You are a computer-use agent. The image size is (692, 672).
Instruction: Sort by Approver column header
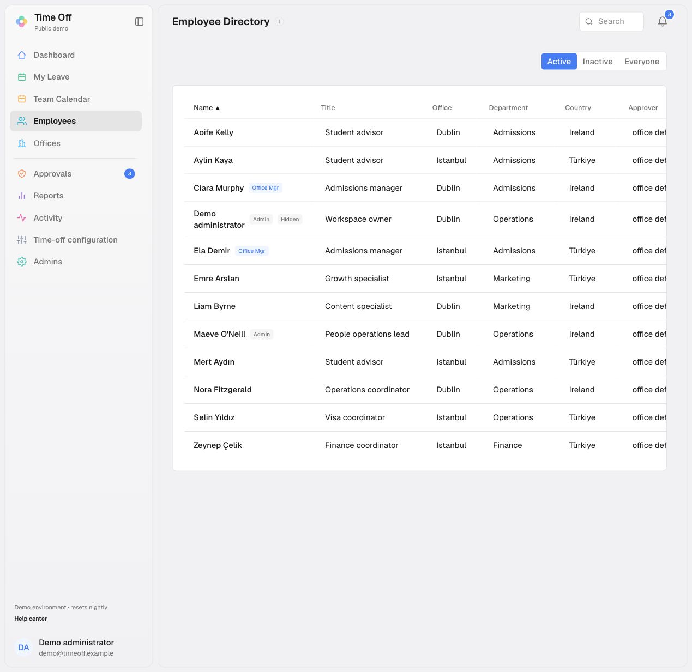[643, 108]
